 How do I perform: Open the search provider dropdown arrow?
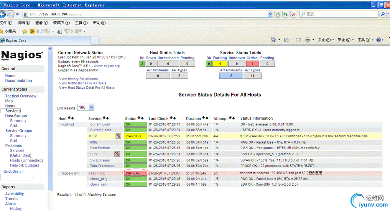(388, 14)
